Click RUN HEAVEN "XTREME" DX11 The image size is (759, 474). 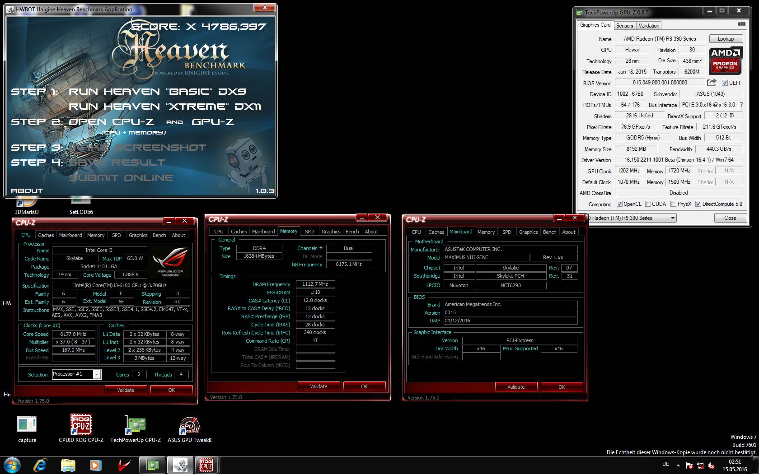pos(165,107)
